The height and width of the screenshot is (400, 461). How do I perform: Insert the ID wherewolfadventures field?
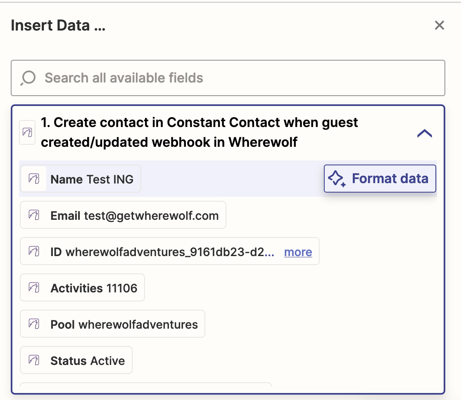point(170,252)
